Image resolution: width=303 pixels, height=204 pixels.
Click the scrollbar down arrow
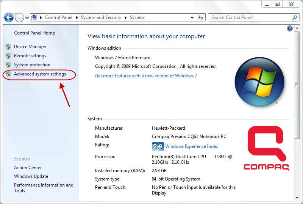297,198
